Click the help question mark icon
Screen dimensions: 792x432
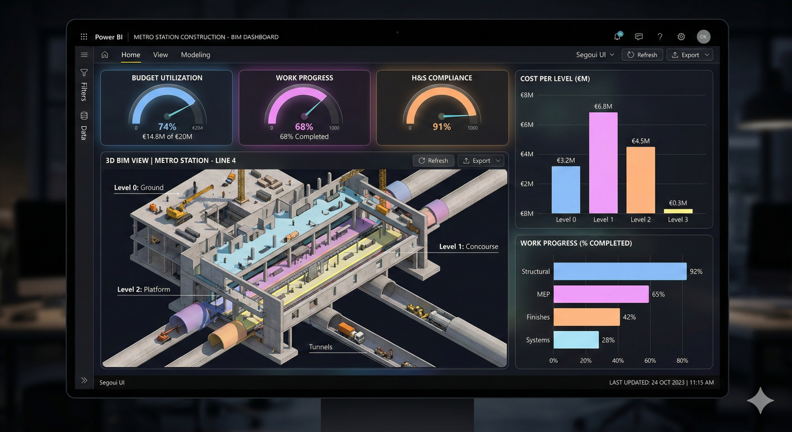[660, 37]
